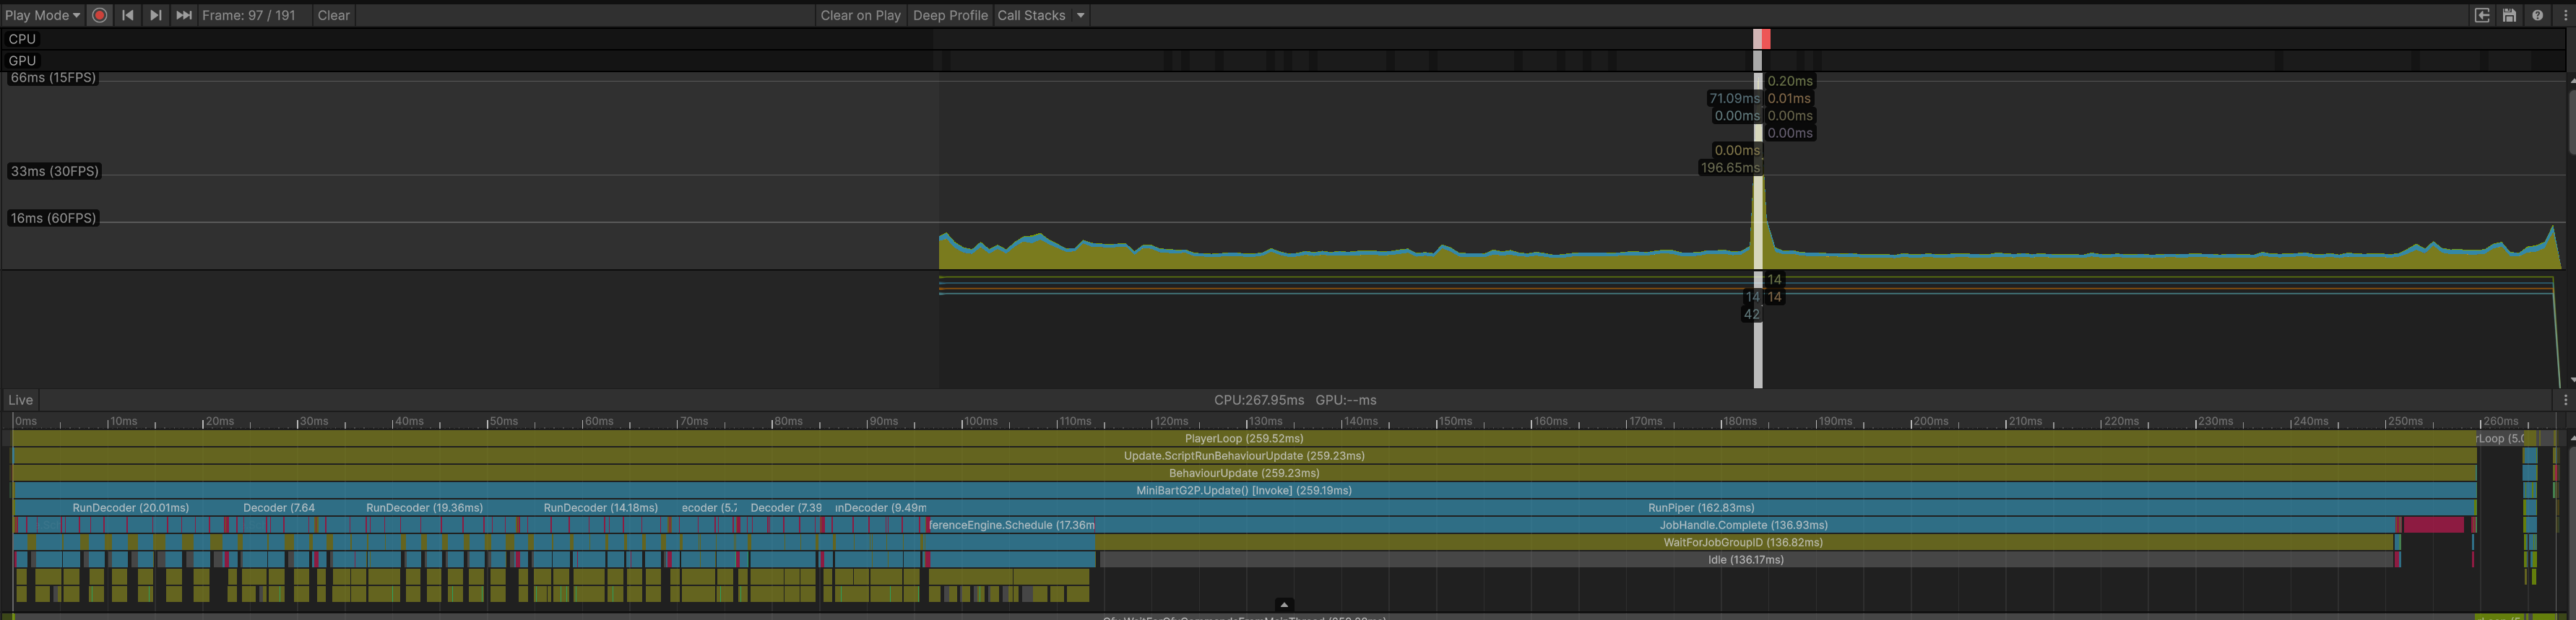Screen dimensions: 2576x620
Task: Toggle the Live view button
Action: (x=21, y=401)
